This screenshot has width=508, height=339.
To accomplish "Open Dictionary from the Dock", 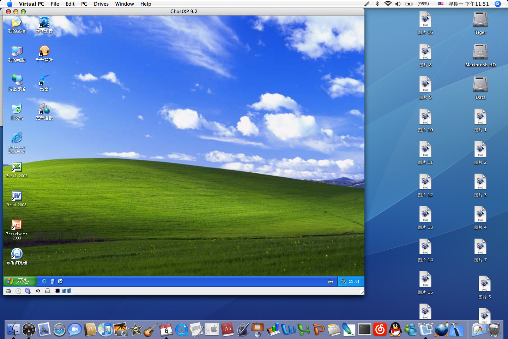I will [228, 329].
